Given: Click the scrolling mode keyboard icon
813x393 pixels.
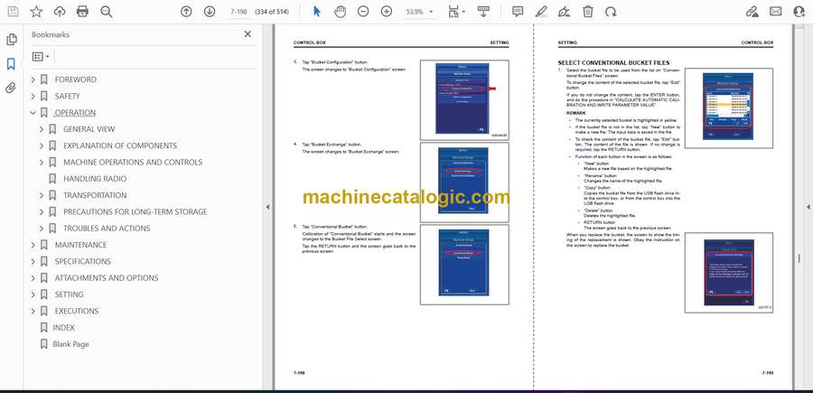Looking at the screenshot, I should pos(483,12).
